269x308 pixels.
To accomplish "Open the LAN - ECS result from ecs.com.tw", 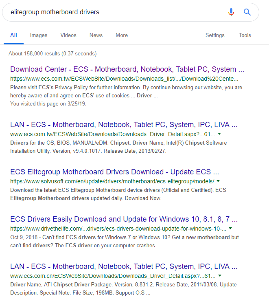I will (124, 125).
